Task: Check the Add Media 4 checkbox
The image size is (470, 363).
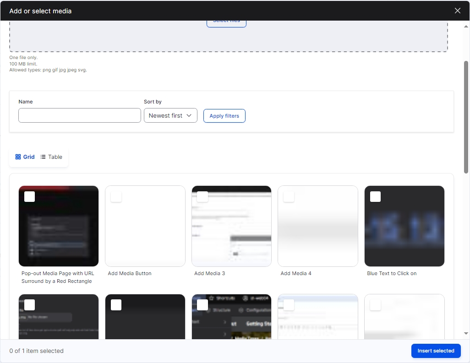Action: 289,197
